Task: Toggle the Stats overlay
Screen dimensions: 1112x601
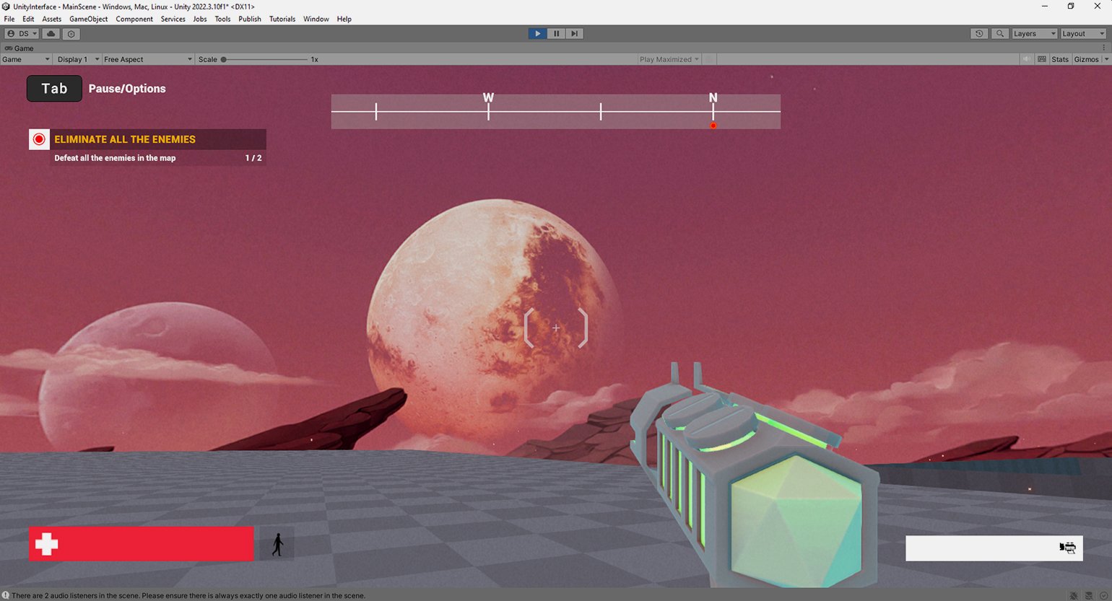Action: point(1059,60)
